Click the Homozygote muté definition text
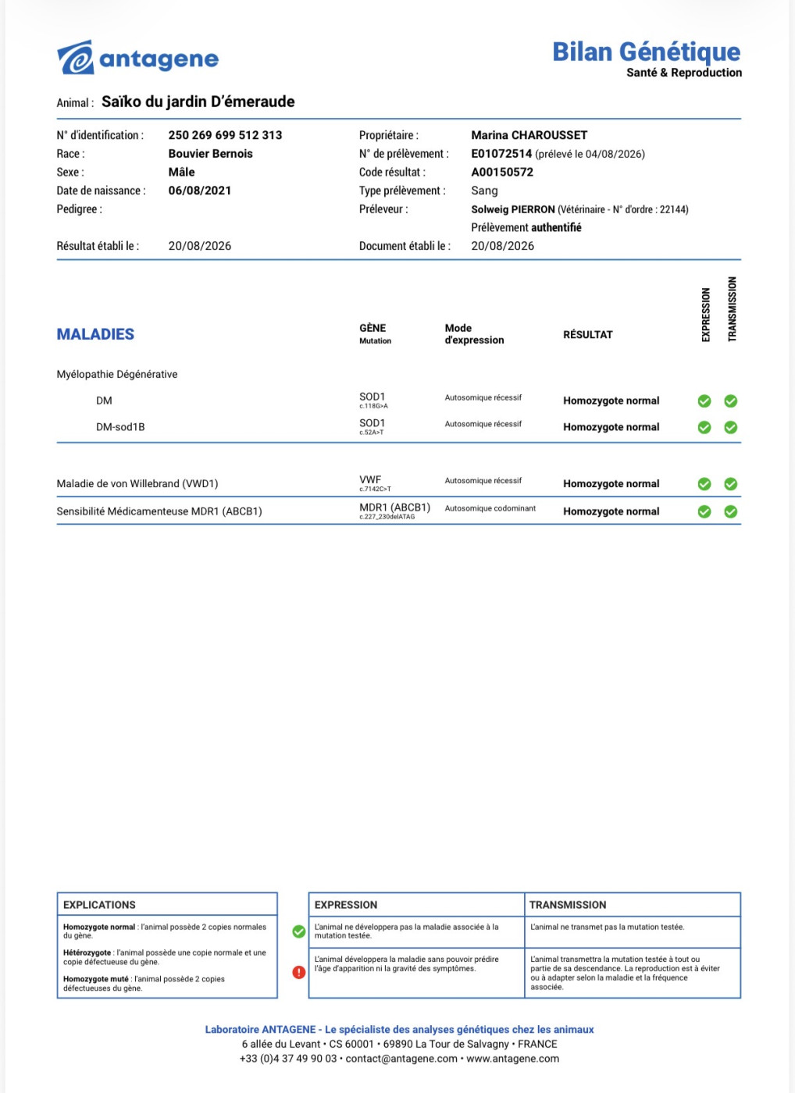 pyautogui.click(x=144, y=984)
